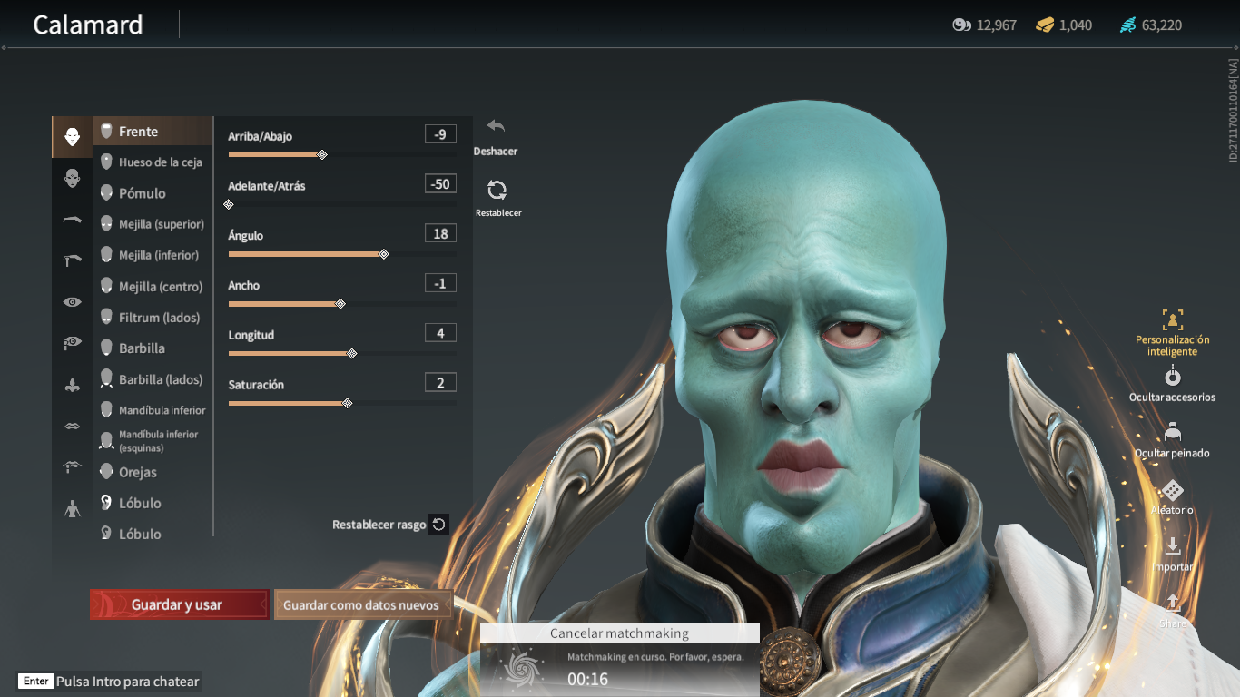Open the eye makeup brush category icon
This screenshot has height=697, width=1240.
coord(73,343)
